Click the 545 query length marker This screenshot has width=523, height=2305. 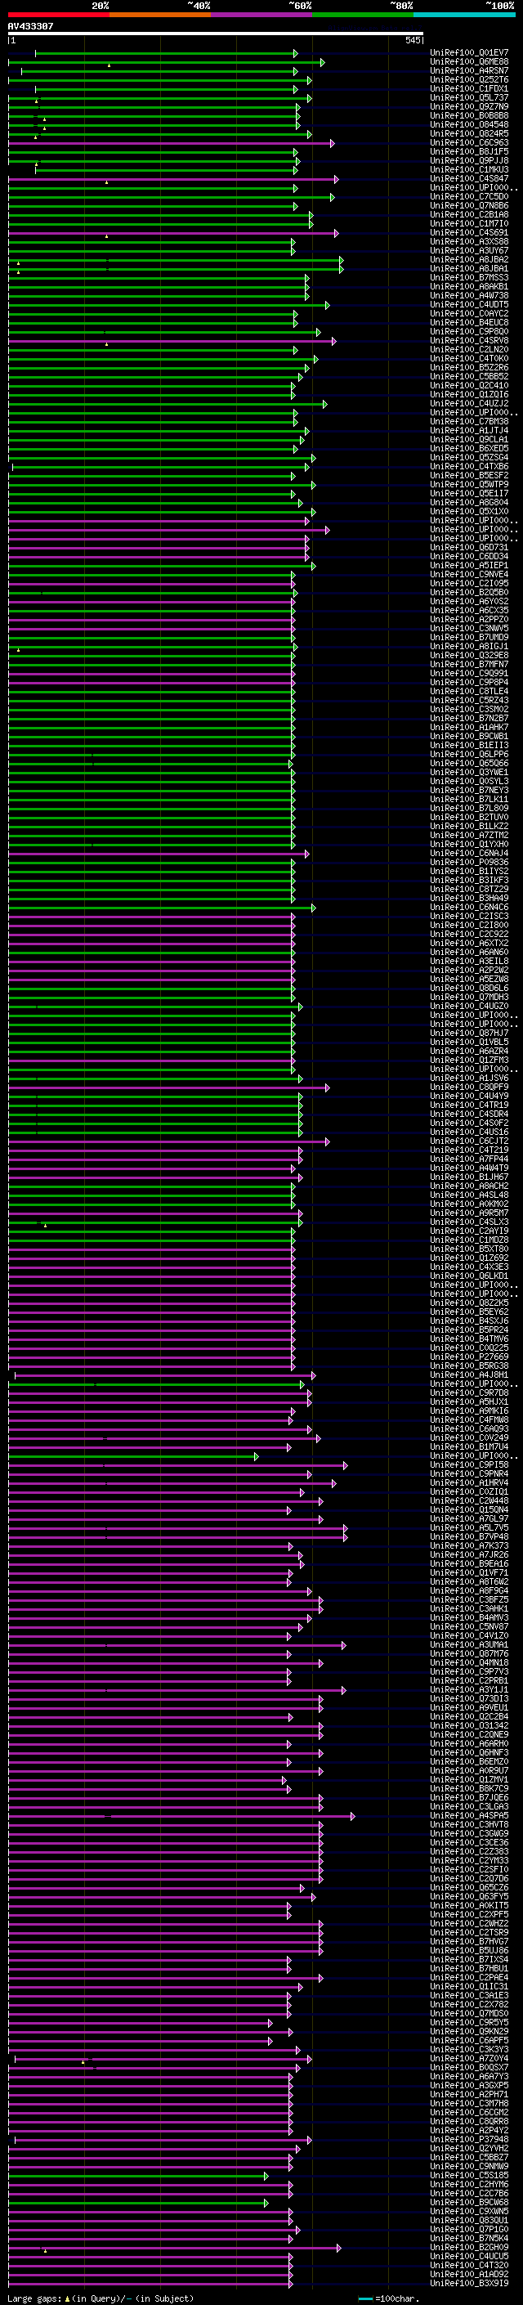[x=412, y=40]
